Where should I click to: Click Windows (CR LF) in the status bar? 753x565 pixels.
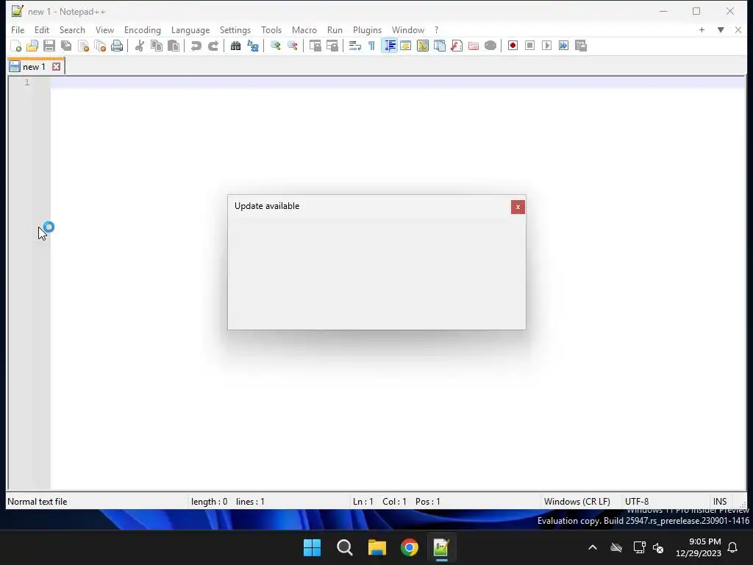(577, 502)
